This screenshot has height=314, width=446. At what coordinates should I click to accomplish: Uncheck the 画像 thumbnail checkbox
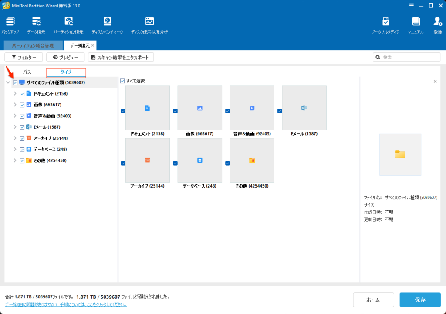point(175,111)
